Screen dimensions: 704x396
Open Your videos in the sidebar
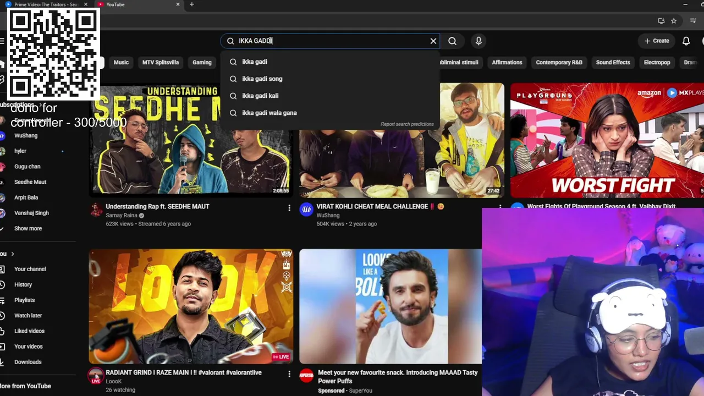point(29,346)
